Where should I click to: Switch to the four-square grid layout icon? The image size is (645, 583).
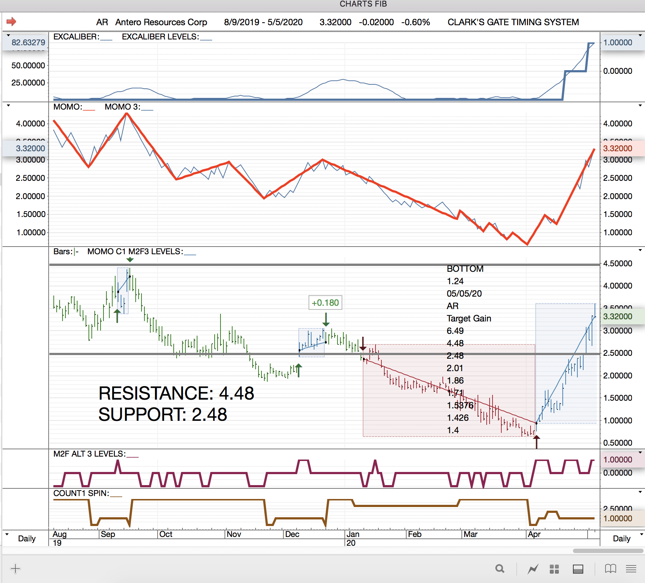click(554, 569)
